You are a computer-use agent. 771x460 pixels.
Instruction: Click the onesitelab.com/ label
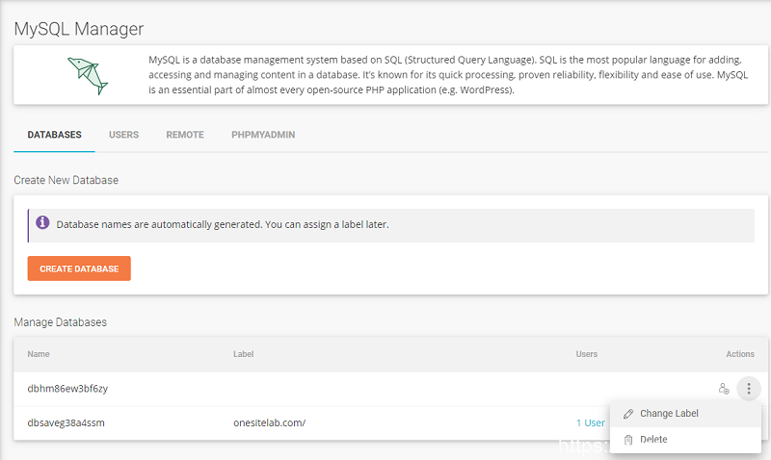coord(269,422)
